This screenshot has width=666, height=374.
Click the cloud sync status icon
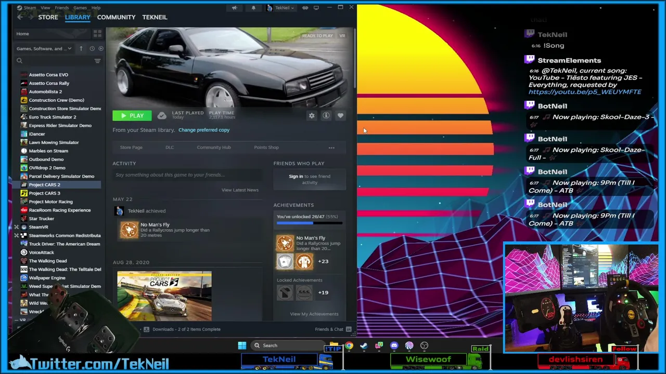(x=162, y=115)
